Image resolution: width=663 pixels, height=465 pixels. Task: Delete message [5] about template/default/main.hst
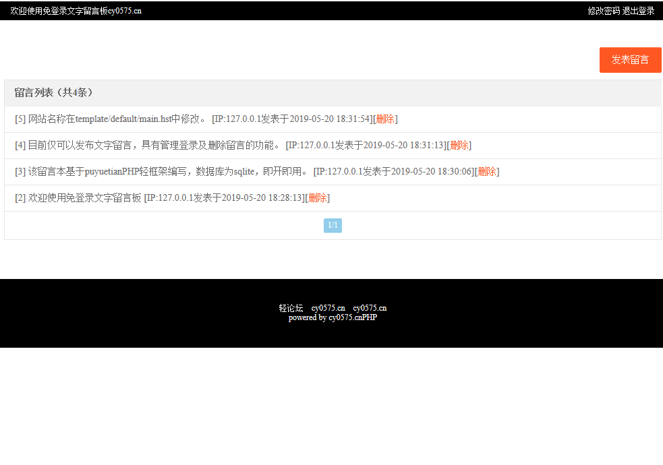[x=384, y=119]
